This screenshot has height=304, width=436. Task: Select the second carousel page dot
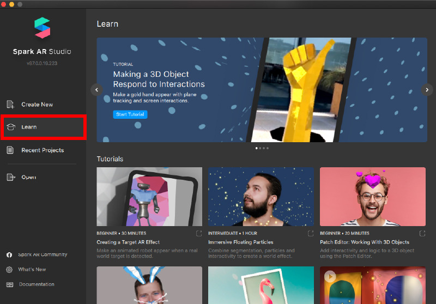(x=260, y=148)
